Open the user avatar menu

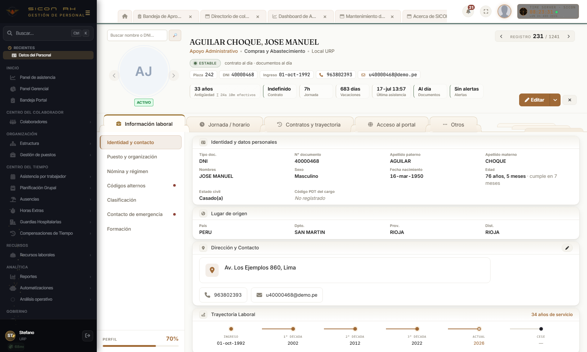point(504,11)
